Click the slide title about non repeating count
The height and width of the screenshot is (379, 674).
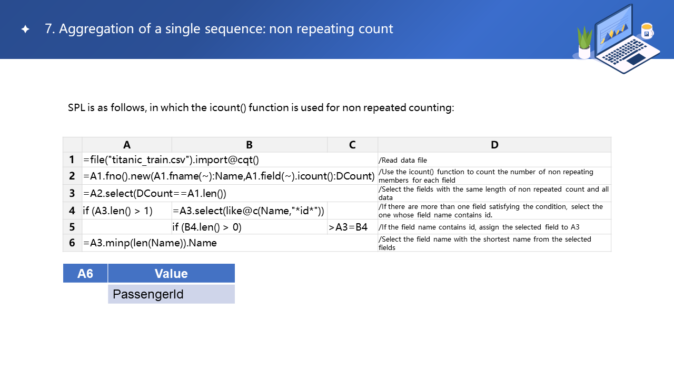pyautogui.click(x=219, y=29)
